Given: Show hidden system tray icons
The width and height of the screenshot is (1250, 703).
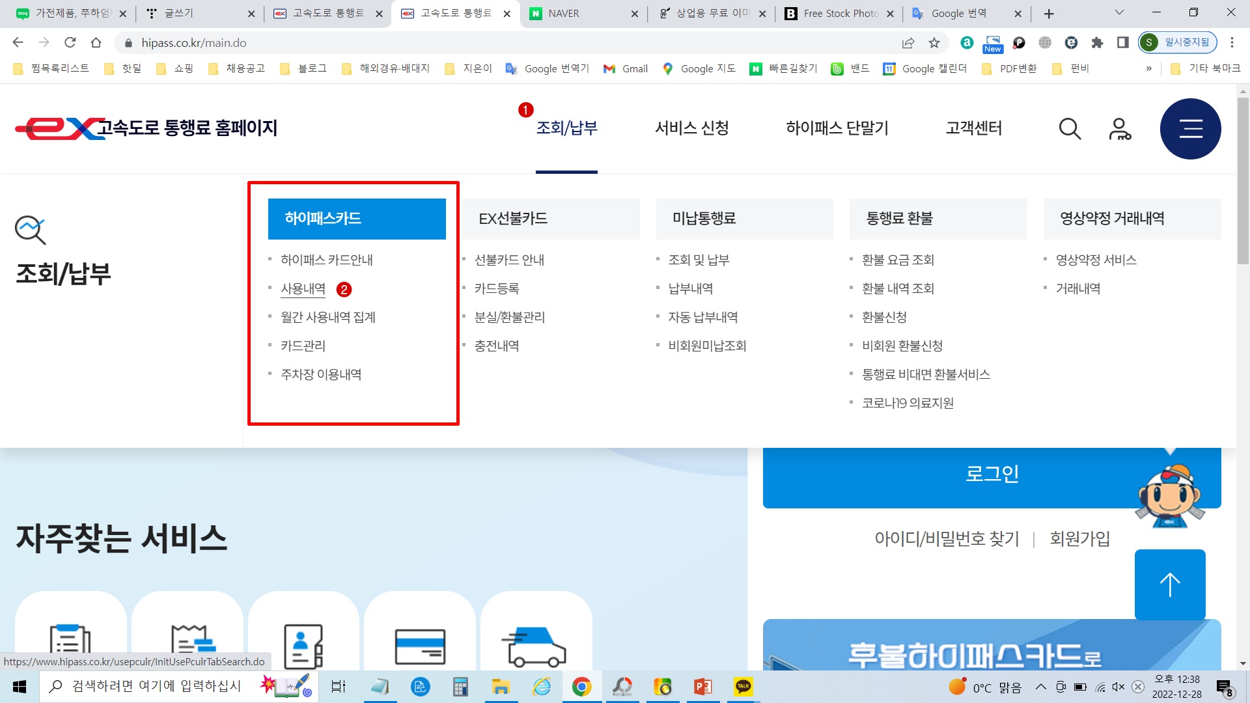Looking at the screenshot, I should click(1040, 687).
